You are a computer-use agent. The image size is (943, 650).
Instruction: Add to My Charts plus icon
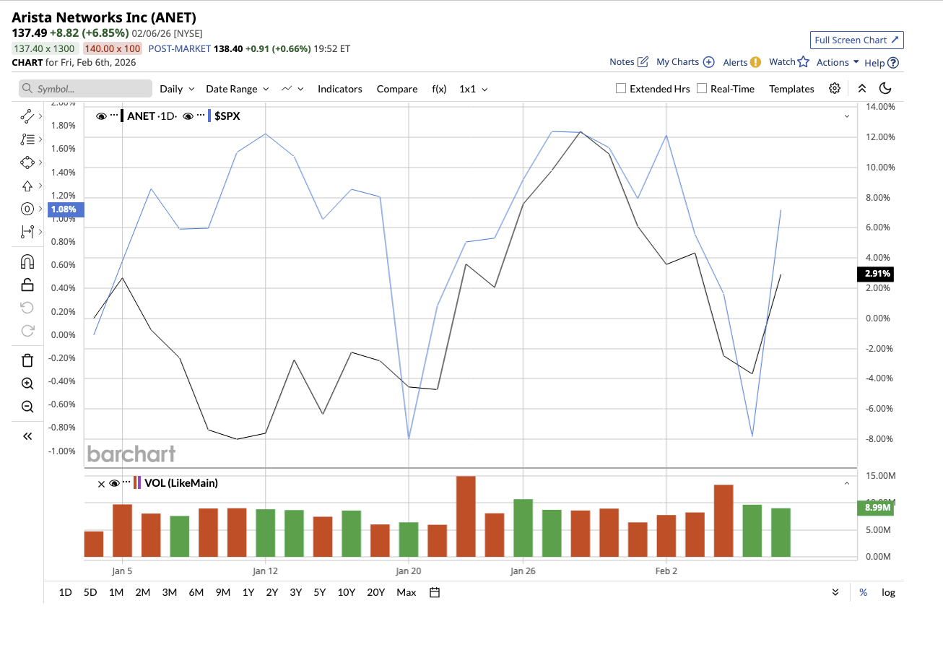(709, 62)
